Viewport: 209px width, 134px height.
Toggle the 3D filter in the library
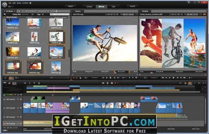point(32,14)
